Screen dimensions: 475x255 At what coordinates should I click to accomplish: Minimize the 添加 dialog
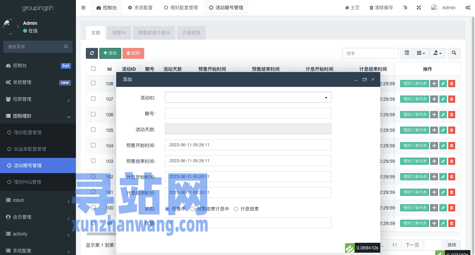(356, 80)
